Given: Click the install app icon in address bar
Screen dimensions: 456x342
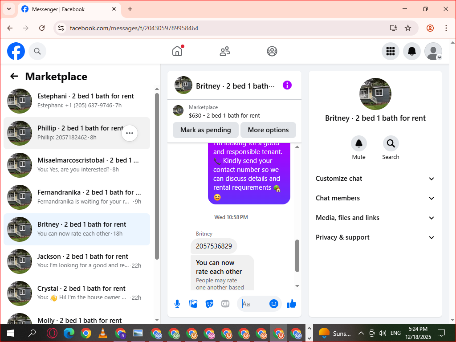Looking at the screenshot, I should point(393,28).
